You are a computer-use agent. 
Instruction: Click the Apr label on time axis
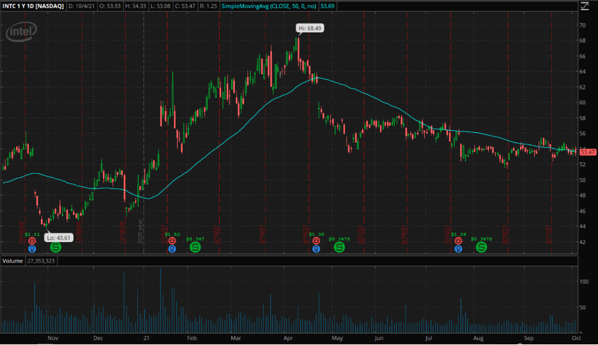click(x=288, y=338)
